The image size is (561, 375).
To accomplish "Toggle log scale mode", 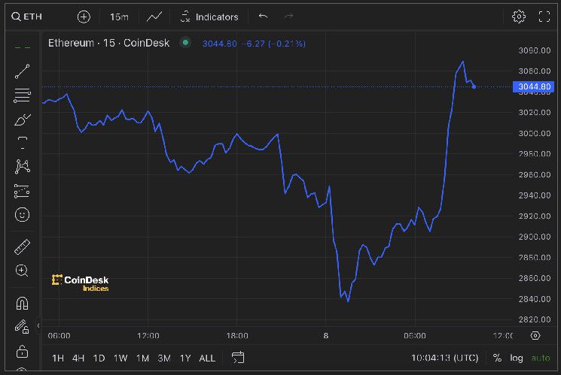I will pos(517,358).
